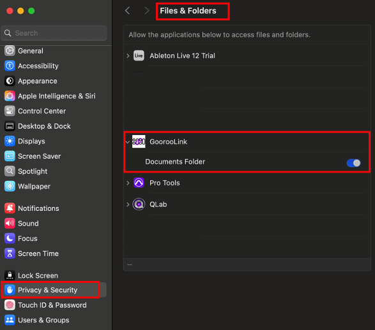Viewport: 375px width, 330px height.
Task: Click the Control Center icon
Action: coord(10,111)
